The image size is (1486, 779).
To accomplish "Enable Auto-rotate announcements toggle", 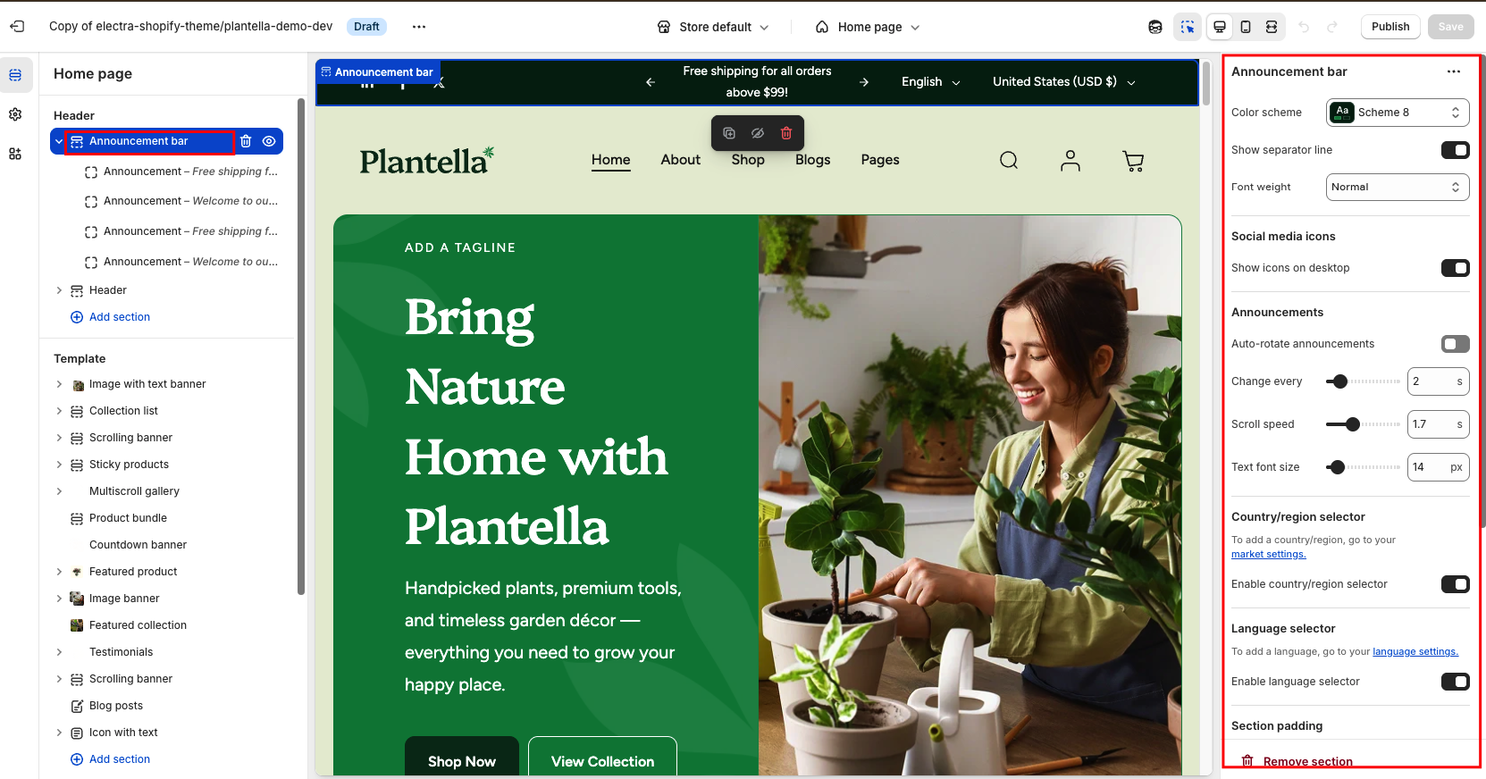I will (1455, 344).
